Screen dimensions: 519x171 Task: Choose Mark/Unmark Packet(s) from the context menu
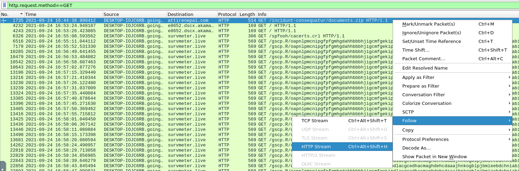click(x=428, y=24)
